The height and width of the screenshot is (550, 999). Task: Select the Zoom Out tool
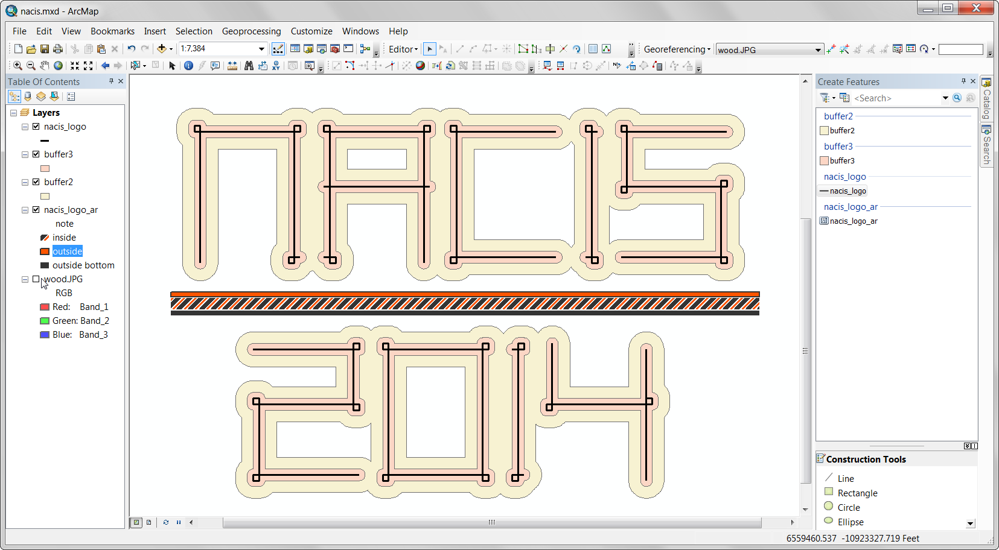31,66
